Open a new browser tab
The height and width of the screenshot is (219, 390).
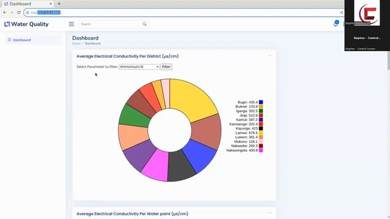(59, 4)
